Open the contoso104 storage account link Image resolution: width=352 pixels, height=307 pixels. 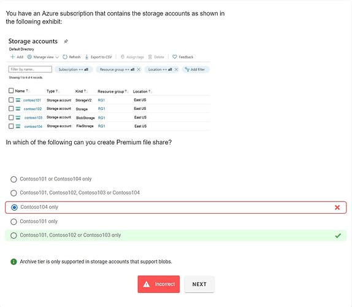tap(33, 126)
